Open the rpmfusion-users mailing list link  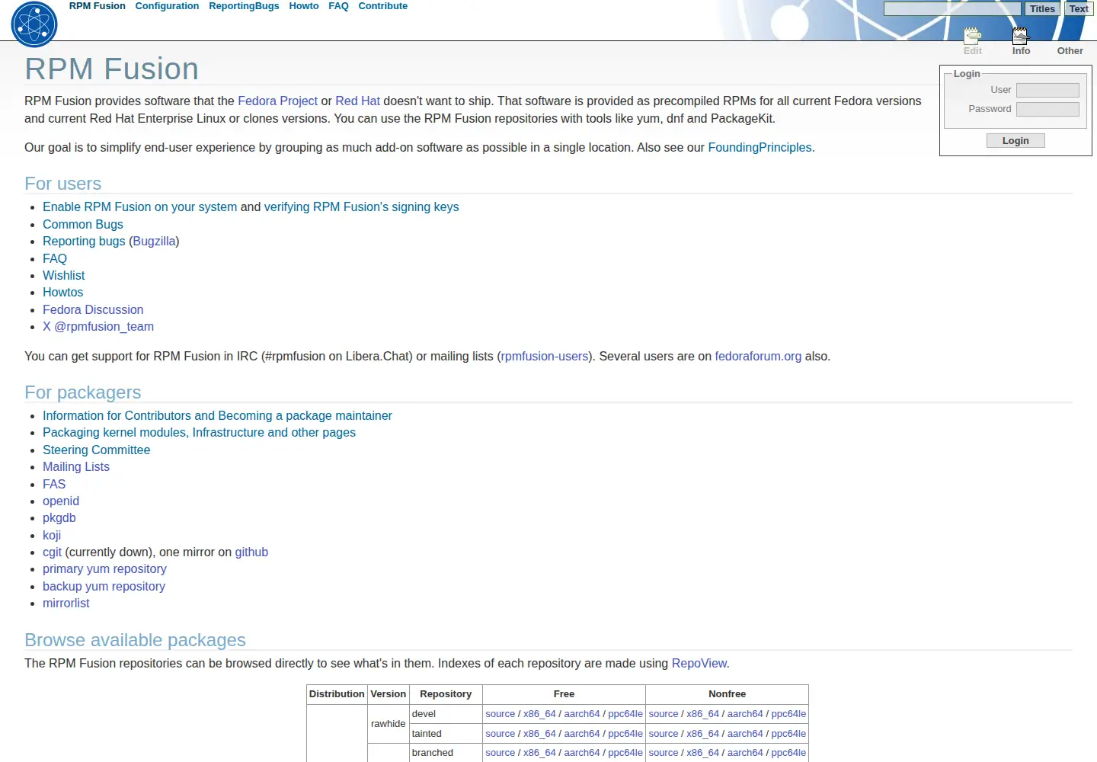click(x=545, y=356)
